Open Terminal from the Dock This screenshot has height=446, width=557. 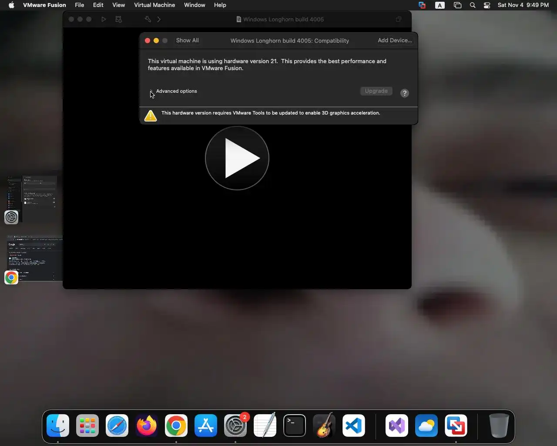[295, 426]
